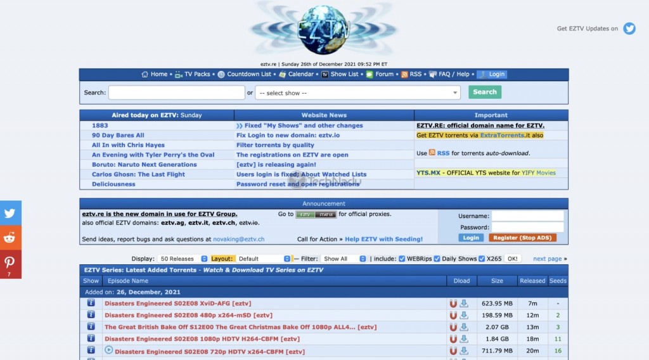Open info for Disasters Engineered 720p HDTV

(91, 350)
